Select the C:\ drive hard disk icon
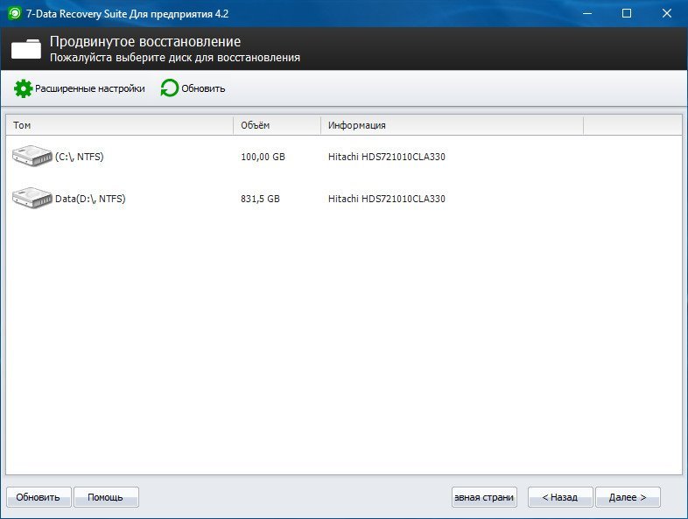This screenshot has height=519, width=688. point(32,156)
